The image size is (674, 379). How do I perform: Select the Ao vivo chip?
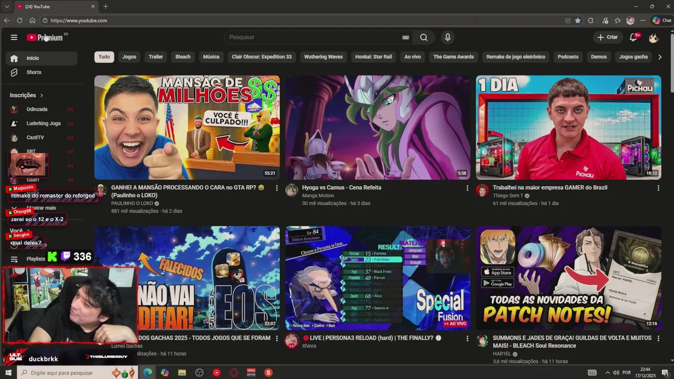coord(412,57)
